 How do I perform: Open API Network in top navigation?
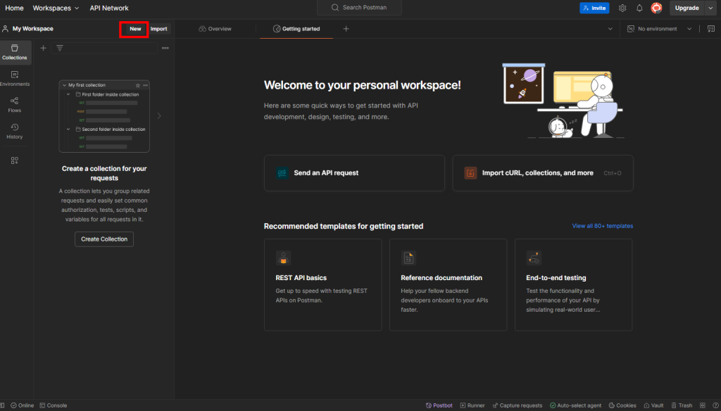(x=109, y=8)
